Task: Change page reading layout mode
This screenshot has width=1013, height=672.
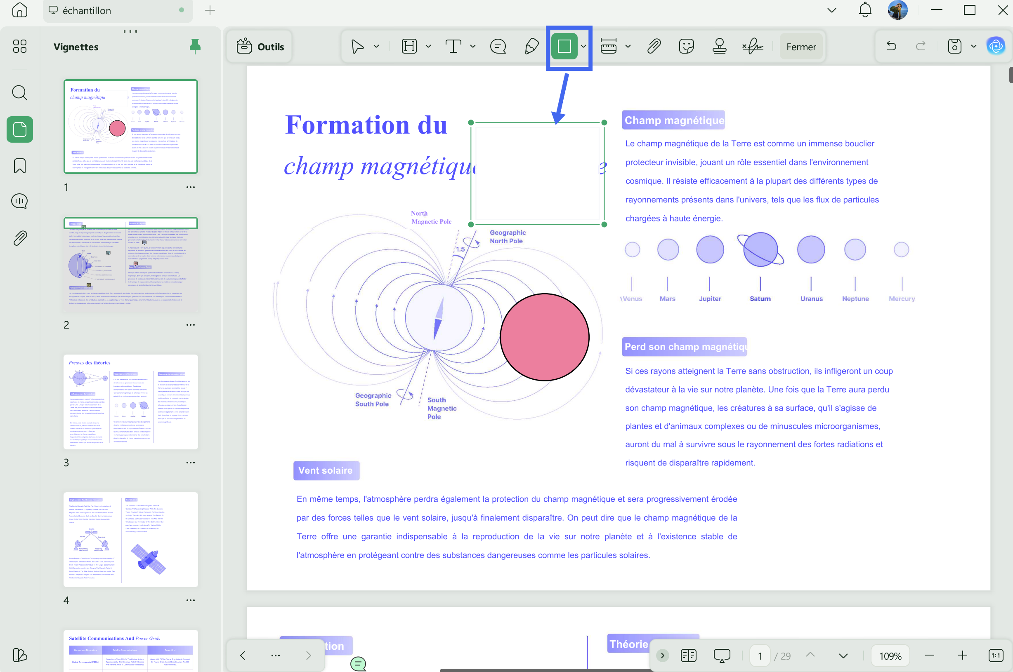Action: (x=688, y=655)
